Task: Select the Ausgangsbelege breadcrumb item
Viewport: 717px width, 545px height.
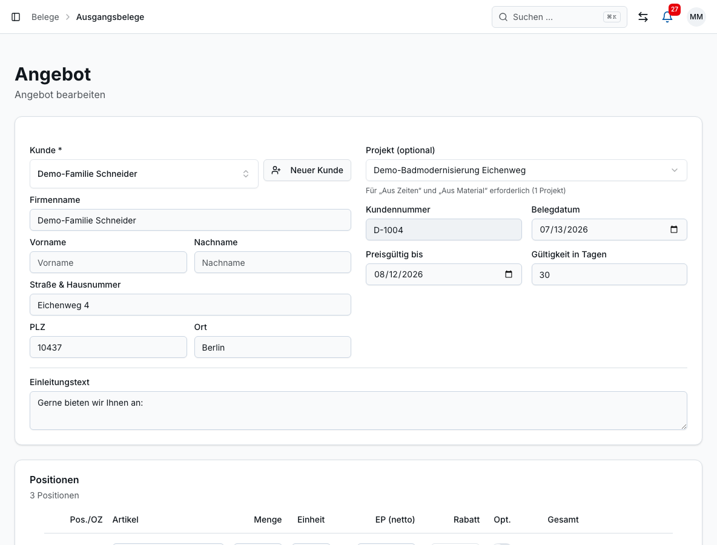Action: point(110,17)
